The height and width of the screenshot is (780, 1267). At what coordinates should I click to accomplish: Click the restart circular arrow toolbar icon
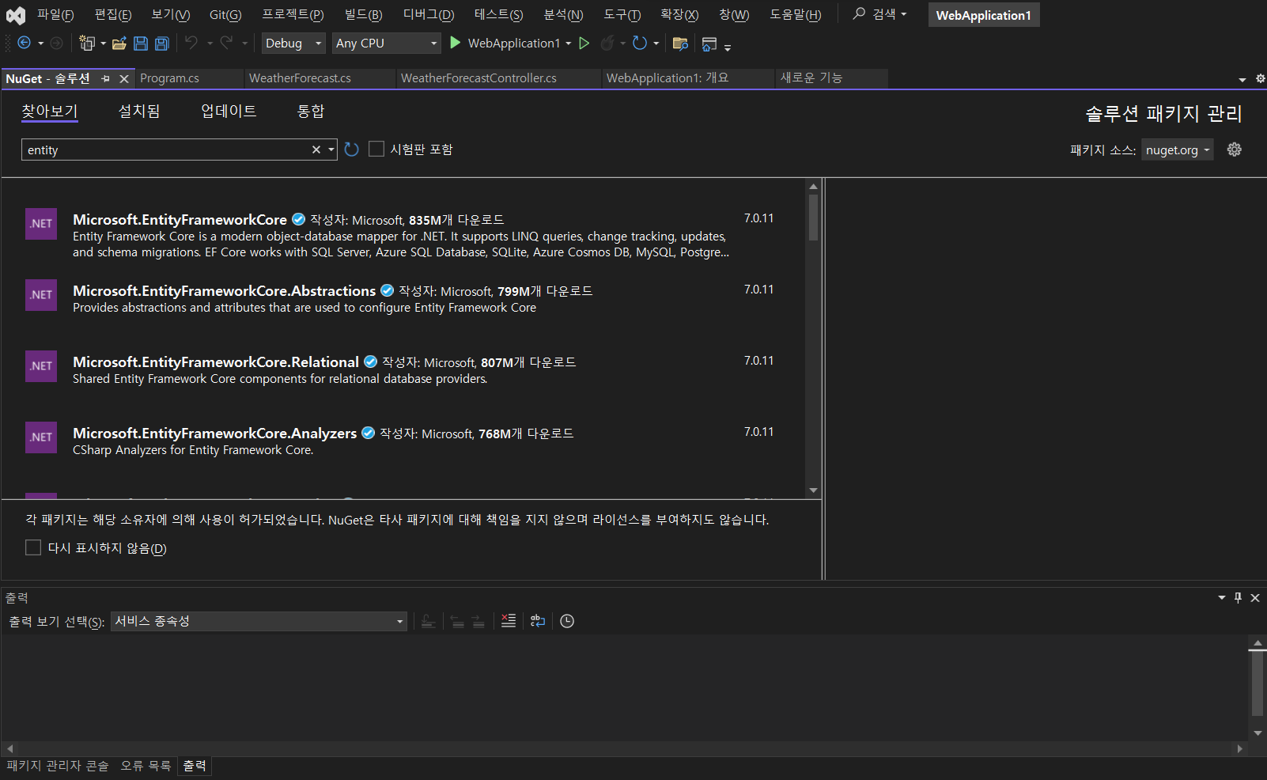tap(640, 43)
